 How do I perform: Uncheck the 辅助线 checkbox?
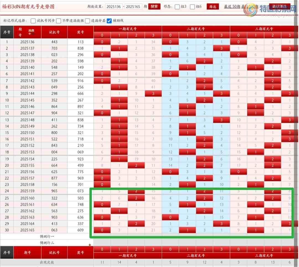tap(109, 21)
